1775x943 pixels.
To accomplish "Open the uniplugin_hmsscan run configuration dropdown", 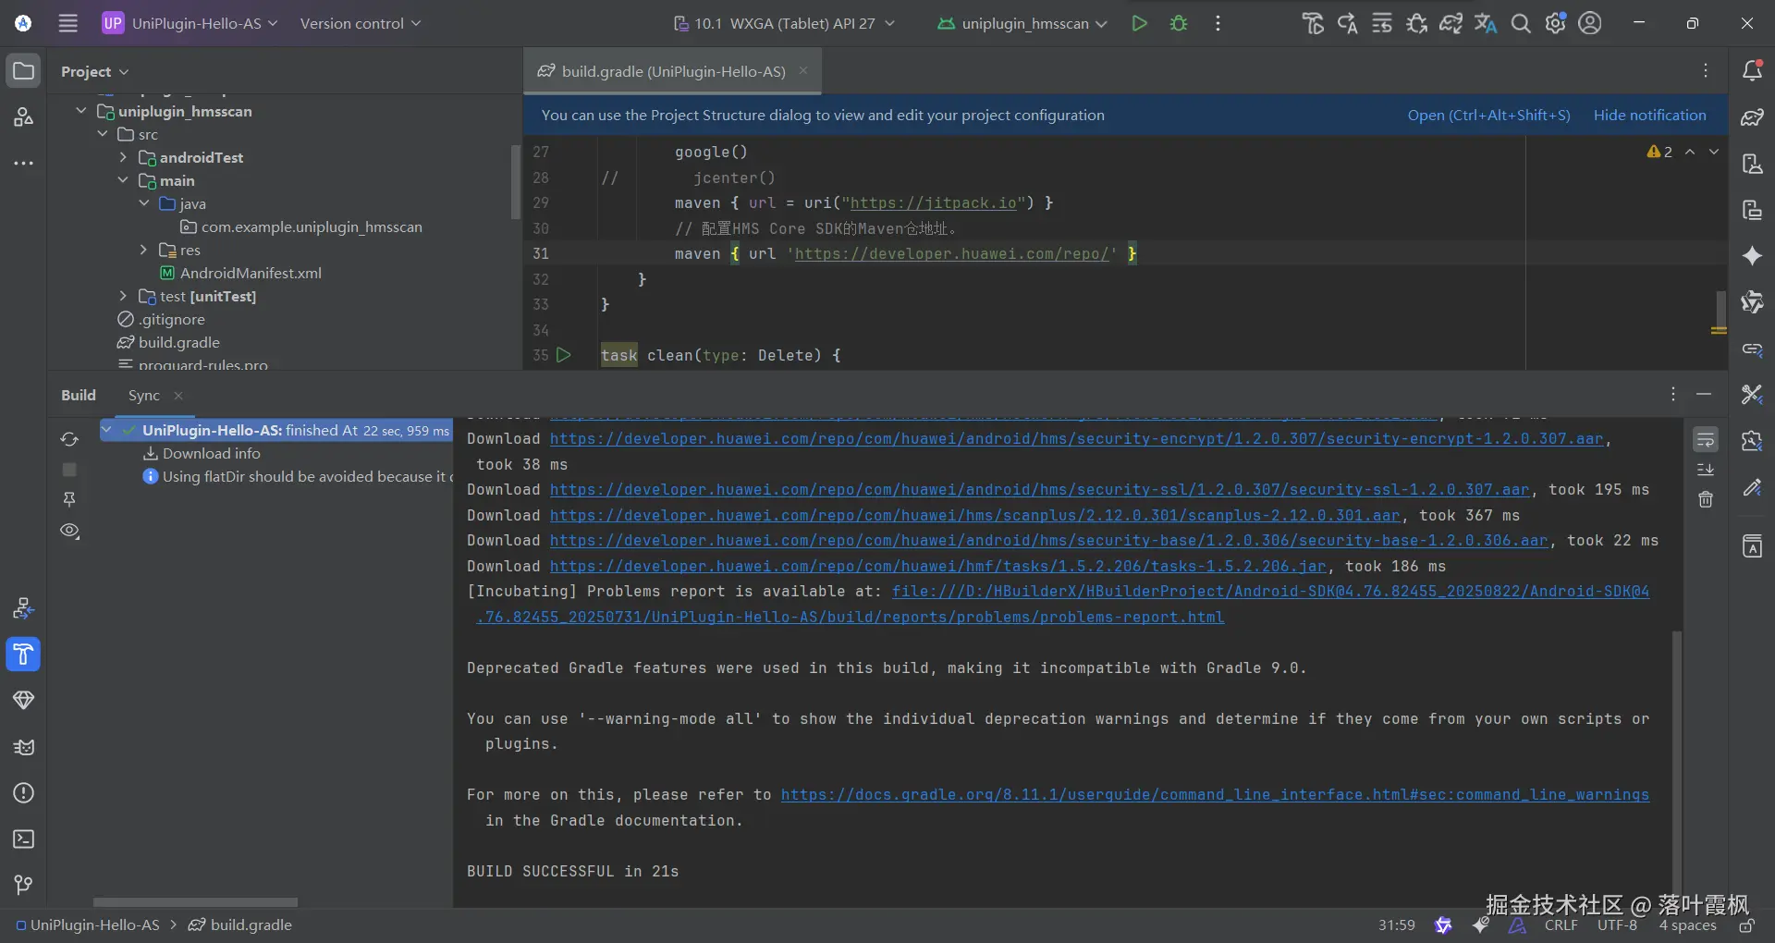I will tap(1022, 24).
